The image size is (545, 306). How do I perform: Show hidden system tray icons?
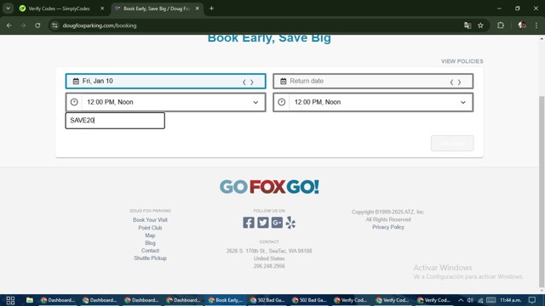pos(461,300)
